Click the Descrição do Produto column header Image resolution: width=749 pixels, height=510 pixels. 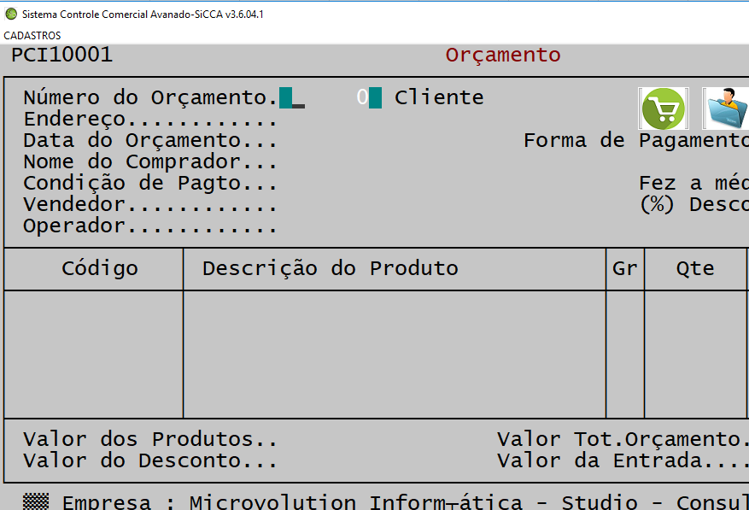pyautogui.click(x=330, y=268)
